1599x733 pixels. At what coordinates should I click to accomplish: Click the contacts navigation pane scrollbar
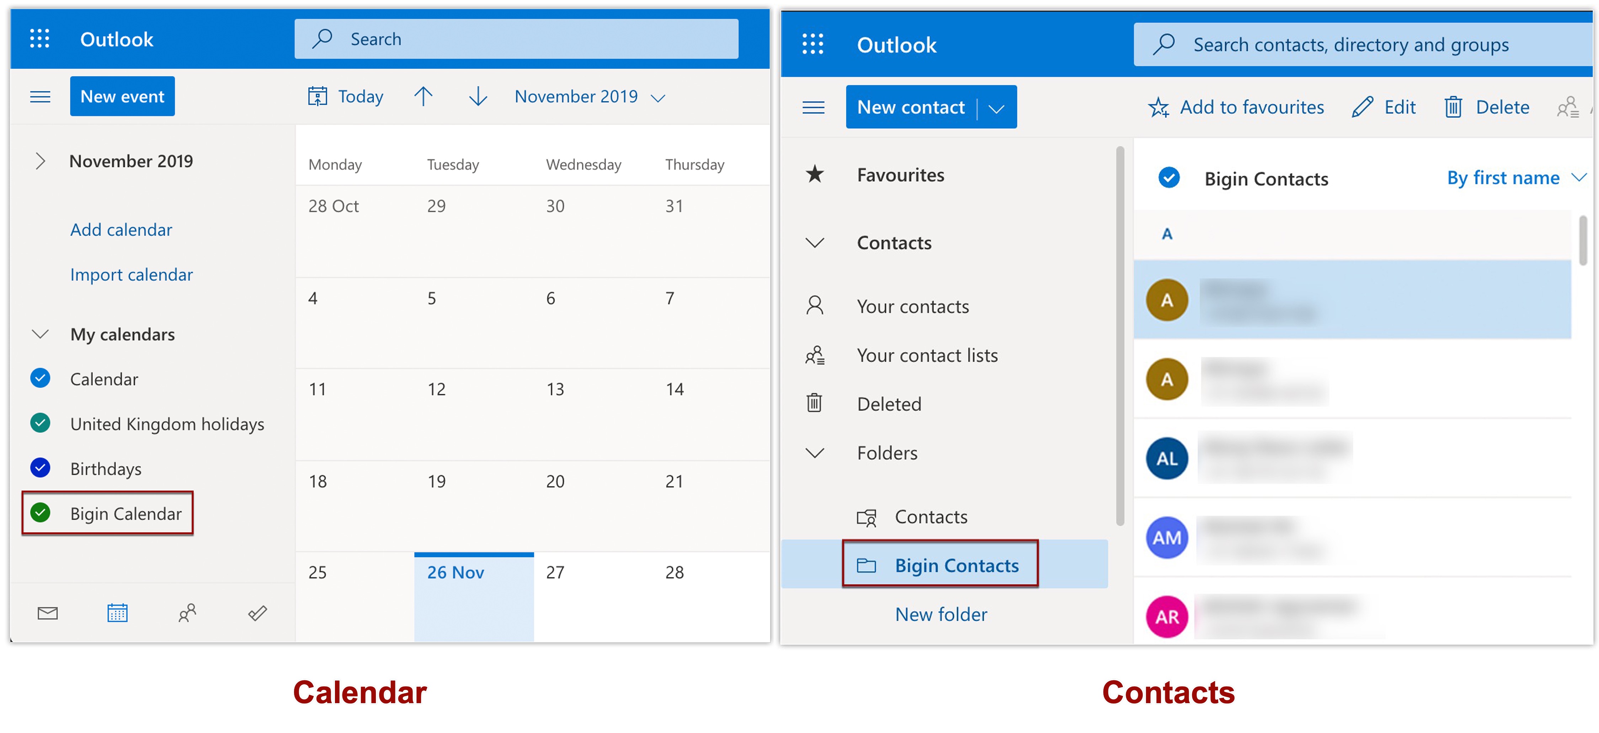(1120, 335)
